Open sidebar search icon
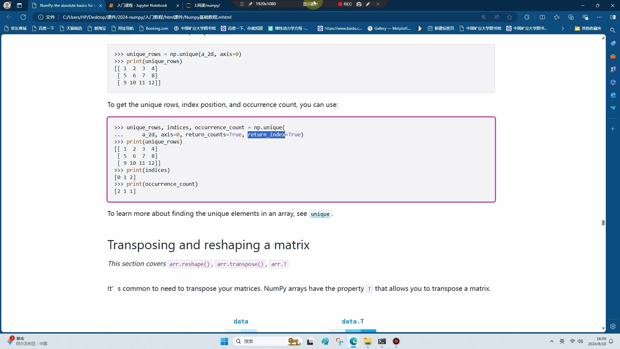The width and height of the screenshot is (620, 349). [x=613, y=30]
